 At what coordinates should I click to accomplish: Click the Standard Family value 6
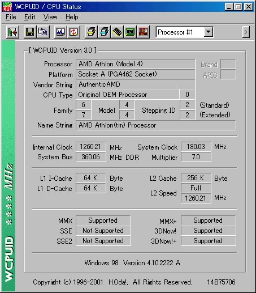[84, 105]
